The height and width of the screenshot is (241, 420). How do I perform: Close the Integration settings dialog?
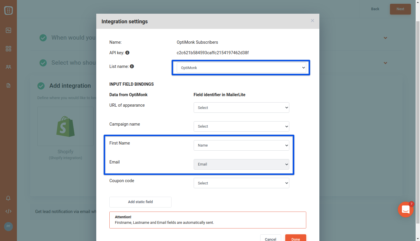click(312, 21)
